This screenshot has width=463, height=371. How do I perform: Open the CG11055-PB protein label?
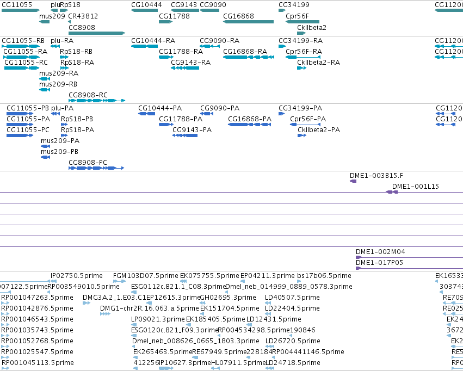click(x=28, y=108)
